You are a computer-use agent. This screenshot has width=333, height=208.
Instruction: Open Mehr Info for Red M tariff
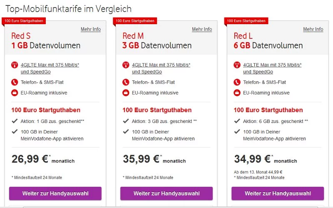202,30
